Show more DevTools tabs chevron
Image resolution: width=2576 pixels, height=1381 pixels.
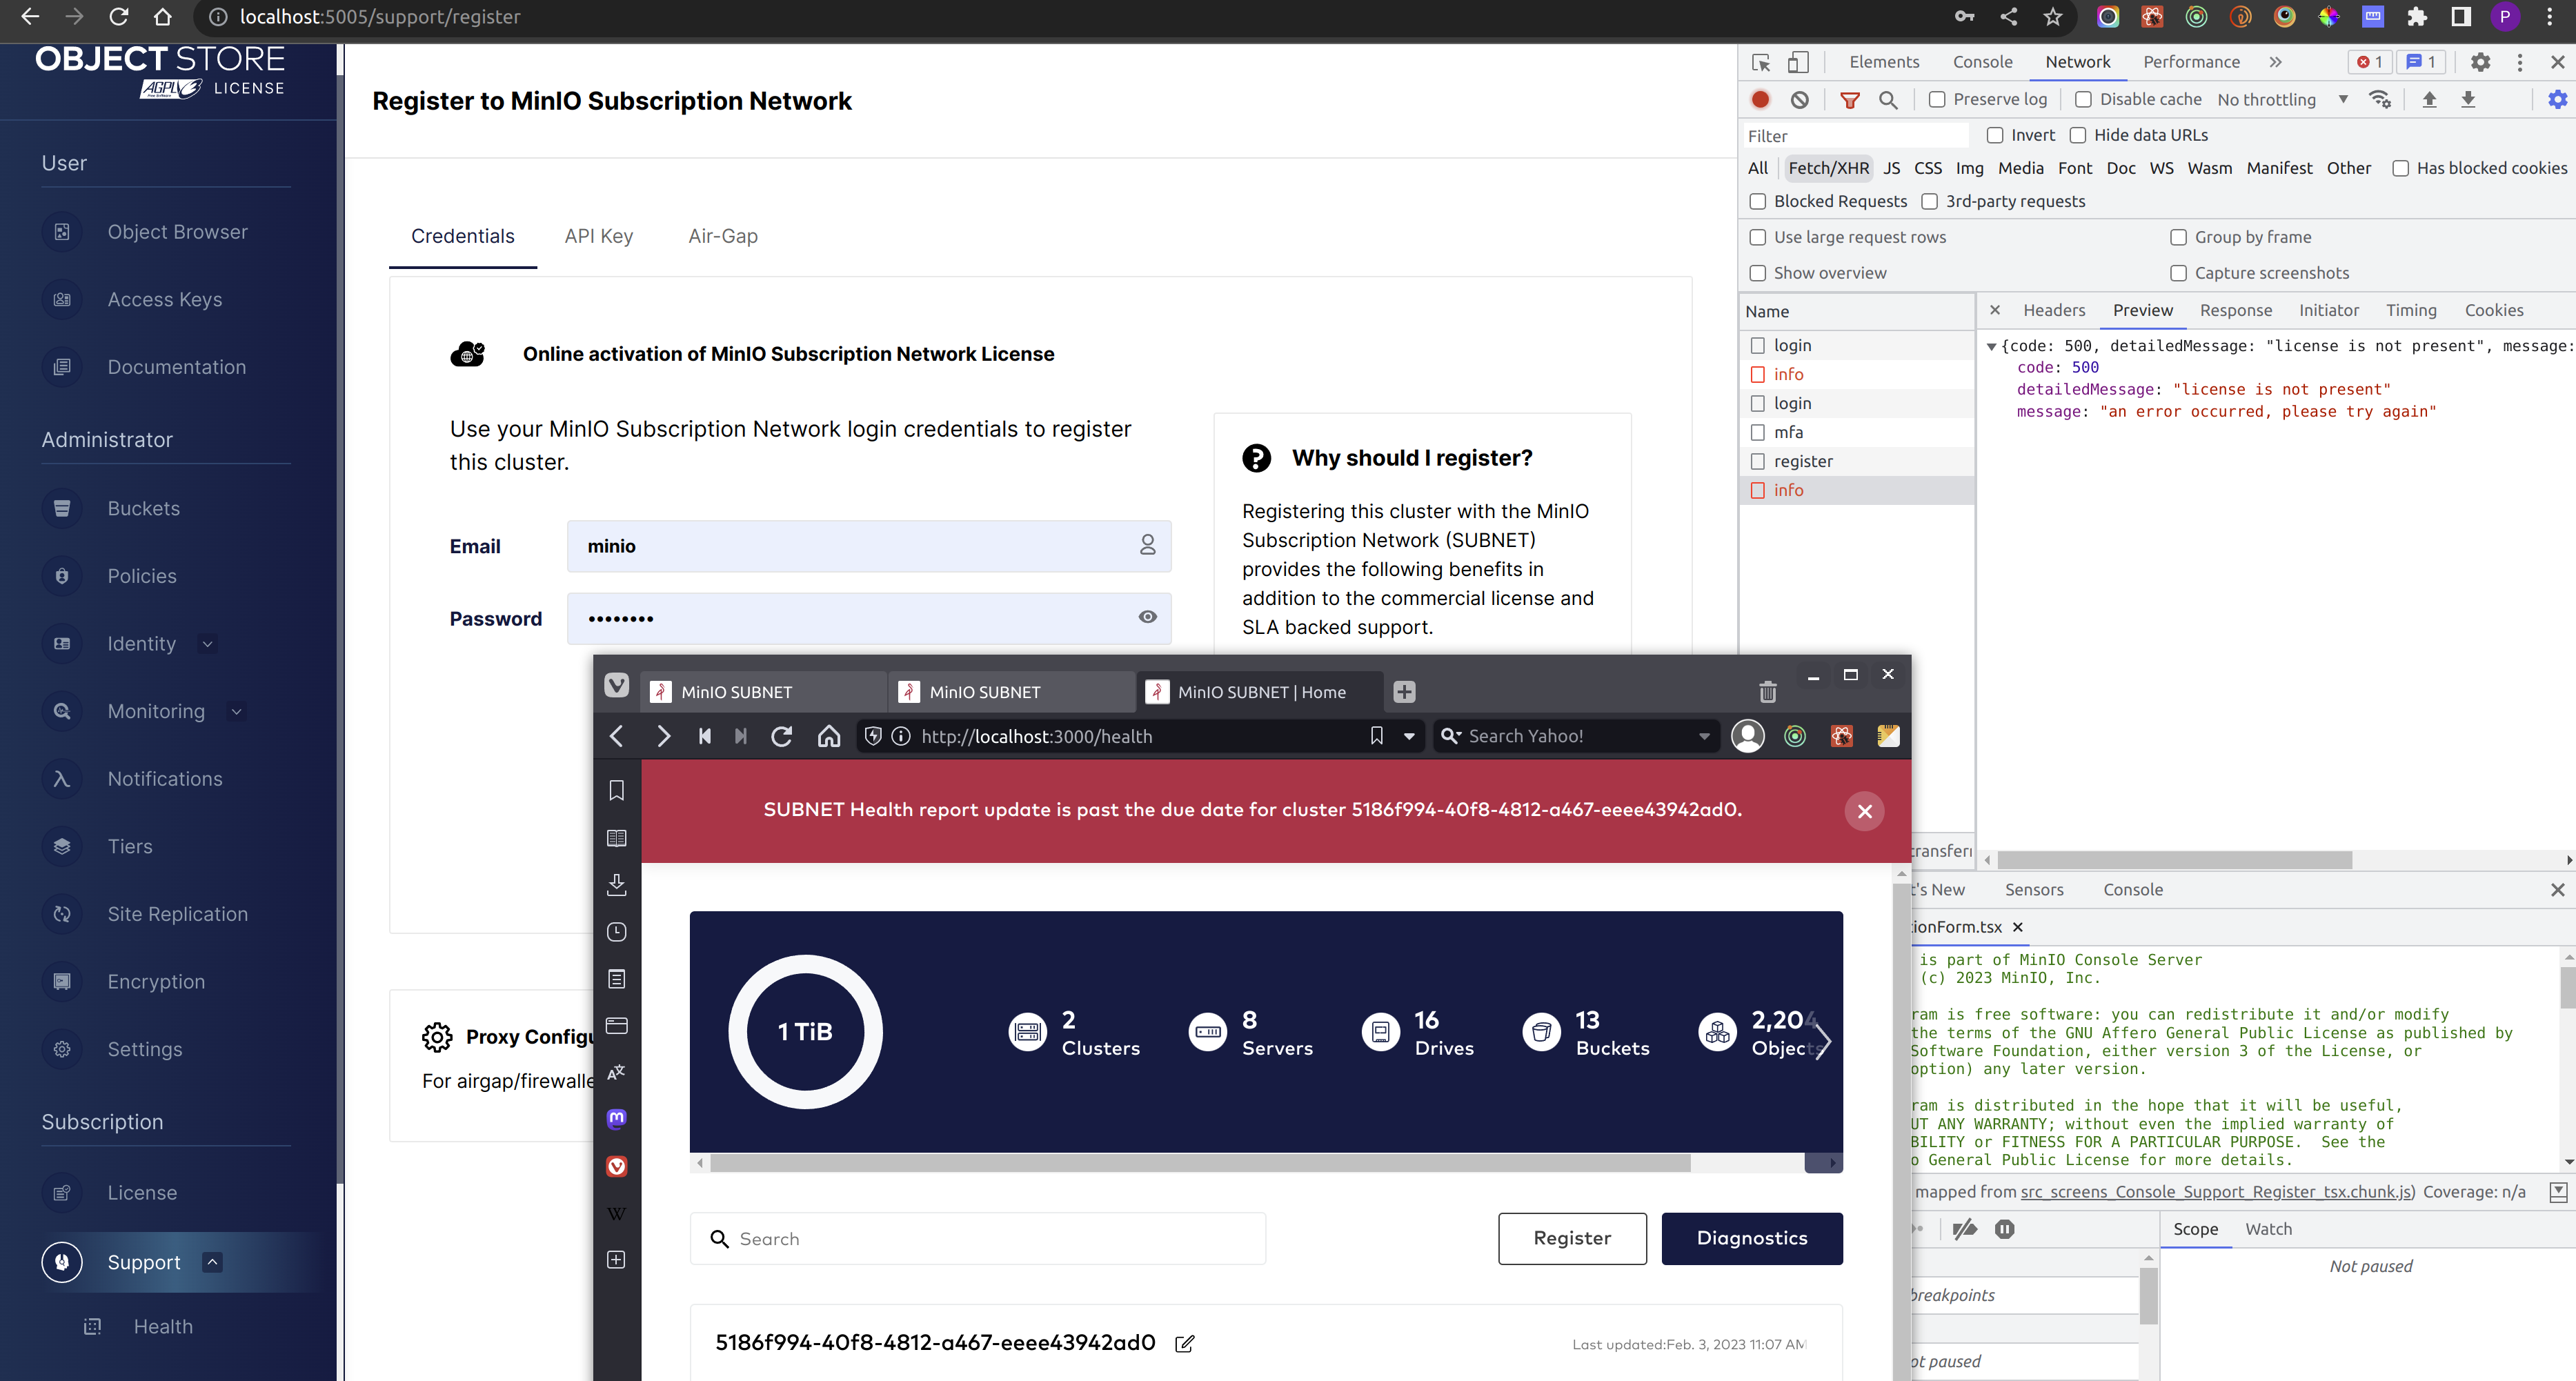coord(2275,62)
